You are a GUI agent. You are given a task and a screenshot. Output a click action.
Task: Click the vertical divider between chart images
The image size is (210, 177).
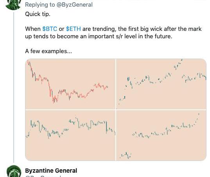coord(116,110)
